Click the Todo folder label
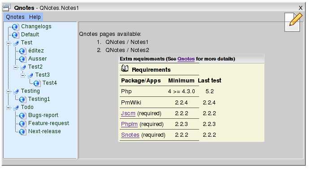This screenshot has width=309, height=169. [27, 107]
